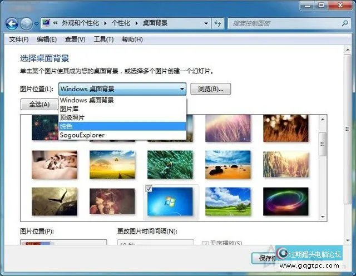
Task: Click the « breadcrumb overflow chevron
Action: pos(55,23)
